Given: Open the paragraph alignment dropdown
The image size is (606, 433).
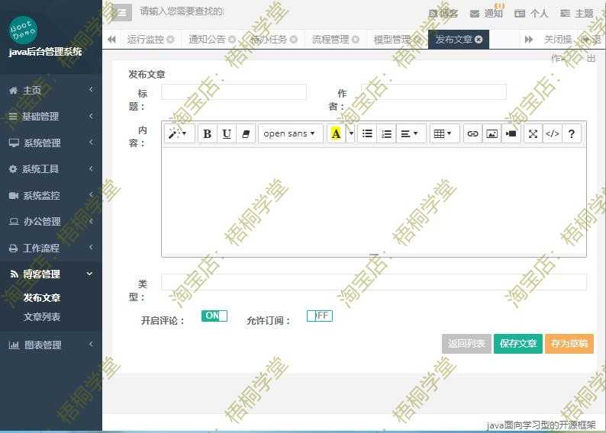Looking at the screenshot, I should [410, 134].
